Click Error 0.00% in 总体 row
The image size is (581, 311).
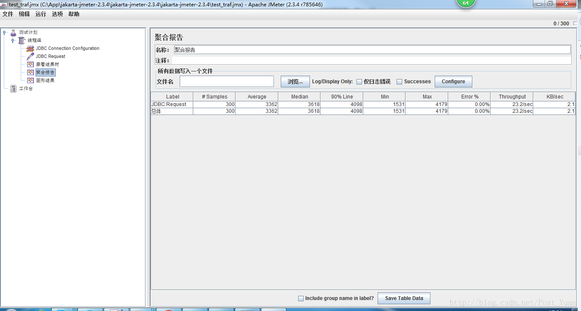click(469, 111)
